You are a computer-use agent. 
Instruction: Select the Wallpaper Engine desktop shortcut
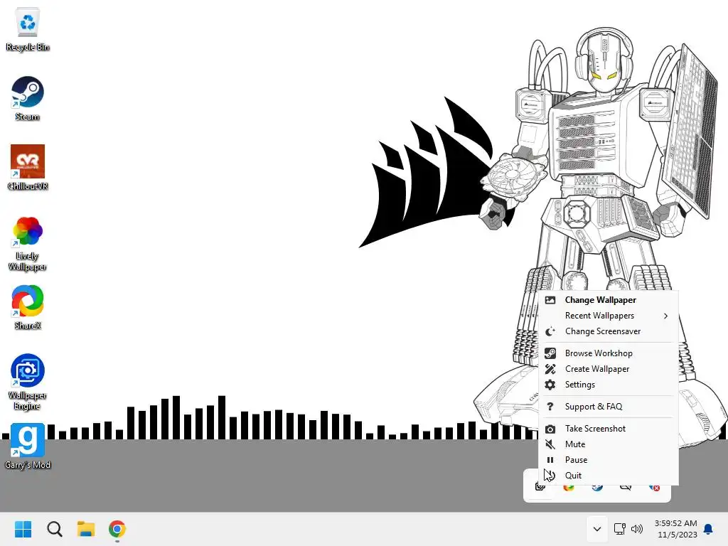[x=28, y=382]
